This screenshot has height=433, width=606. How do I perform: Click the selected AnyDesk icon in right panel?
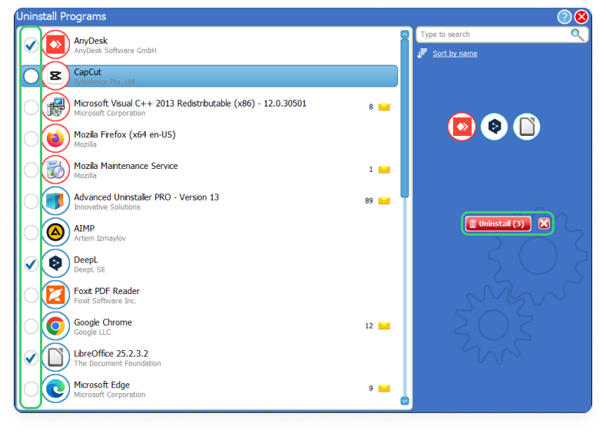(462, 127)
